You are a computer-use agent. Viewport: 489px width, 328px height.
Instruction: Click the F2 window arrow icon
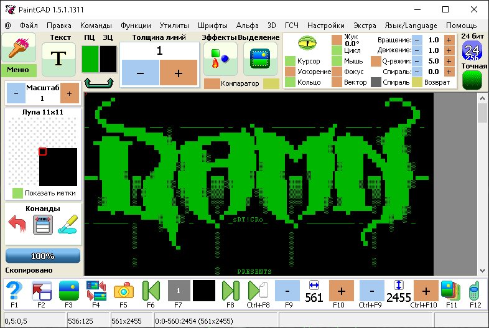[42, 291]
